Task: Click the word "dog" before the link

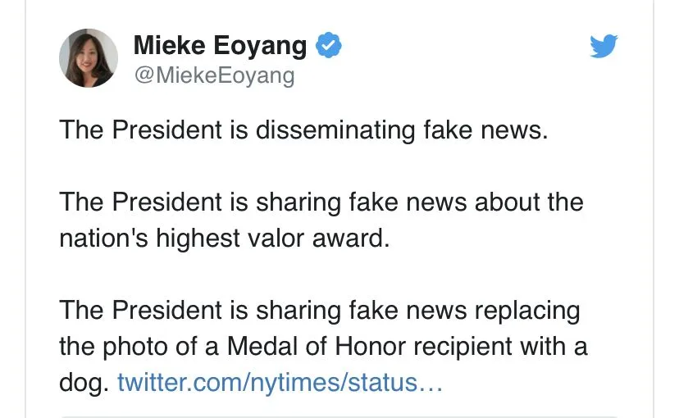Action: [x=82, y=383]
